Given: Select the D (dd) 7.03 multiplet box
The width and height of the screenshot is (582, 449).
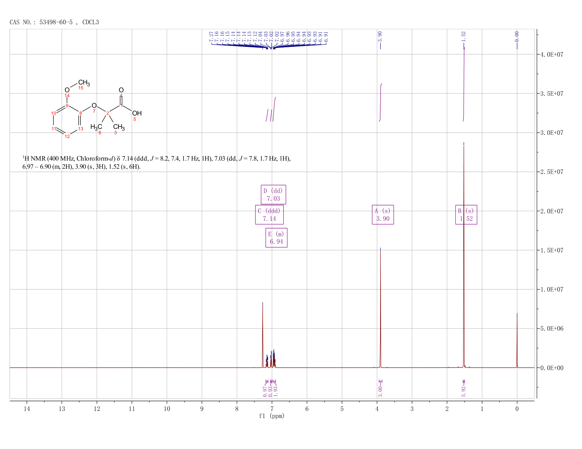Looking at the screenshot, I should 273,194.
